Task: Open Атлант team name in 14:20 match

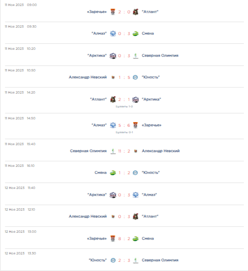Action: point(98,99)
